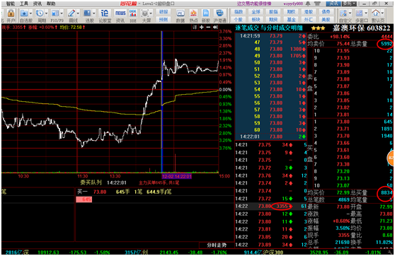The height and width of the screenshot is (256, 395).
Task: Click the 预测 button
Action: click(x=164, y=19)
